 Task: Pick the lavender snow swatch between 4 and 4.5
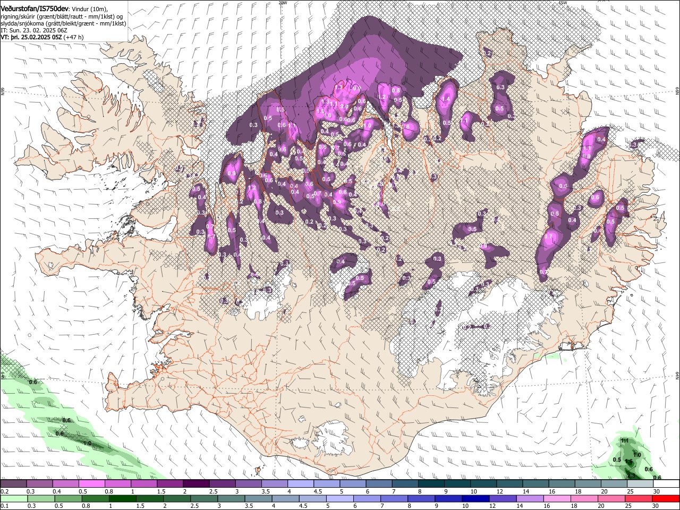click(x=300, y=484)
